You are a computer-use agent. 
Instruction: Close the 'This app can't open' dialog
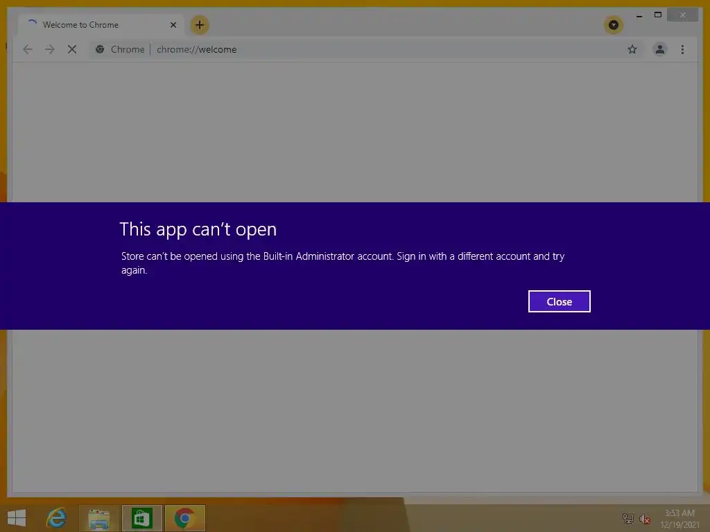pyautogui.click(x=560, y=301)
